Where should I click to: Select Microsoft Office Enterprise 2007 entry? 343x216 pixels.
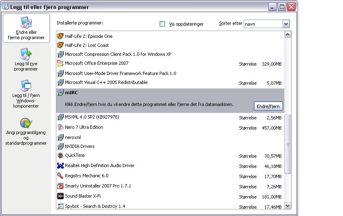click(x=170, y=64)
